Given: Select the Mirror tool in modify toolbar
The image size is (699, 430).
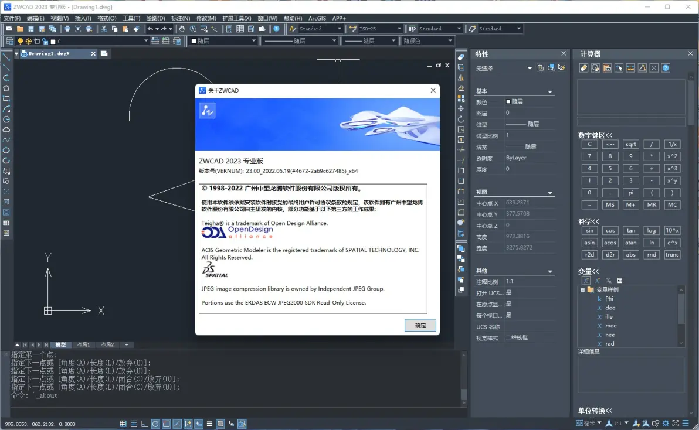Looking at the screenshot, I should point(461,78).
